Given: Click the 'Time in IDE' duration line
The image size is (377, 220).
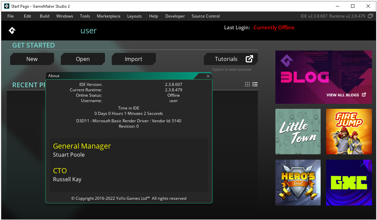Looking at the screenshot, I should coord(129,114).
